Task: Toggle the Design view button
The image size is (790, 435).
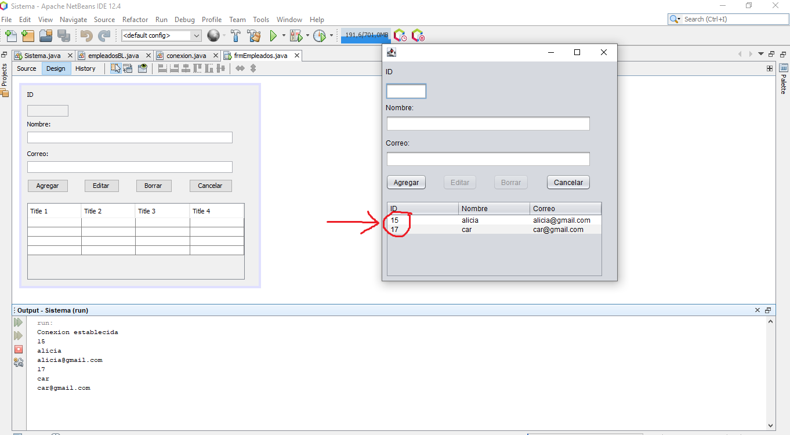Action: click(56, 68)
